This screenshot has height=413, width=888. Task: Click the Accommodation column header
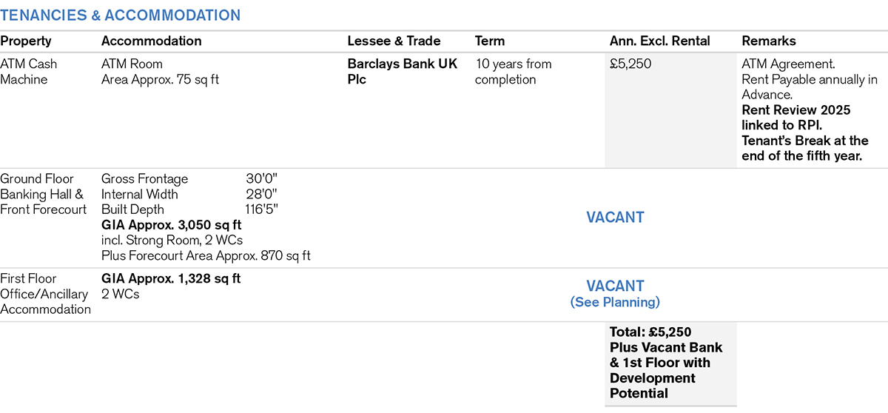coord(151,41)
